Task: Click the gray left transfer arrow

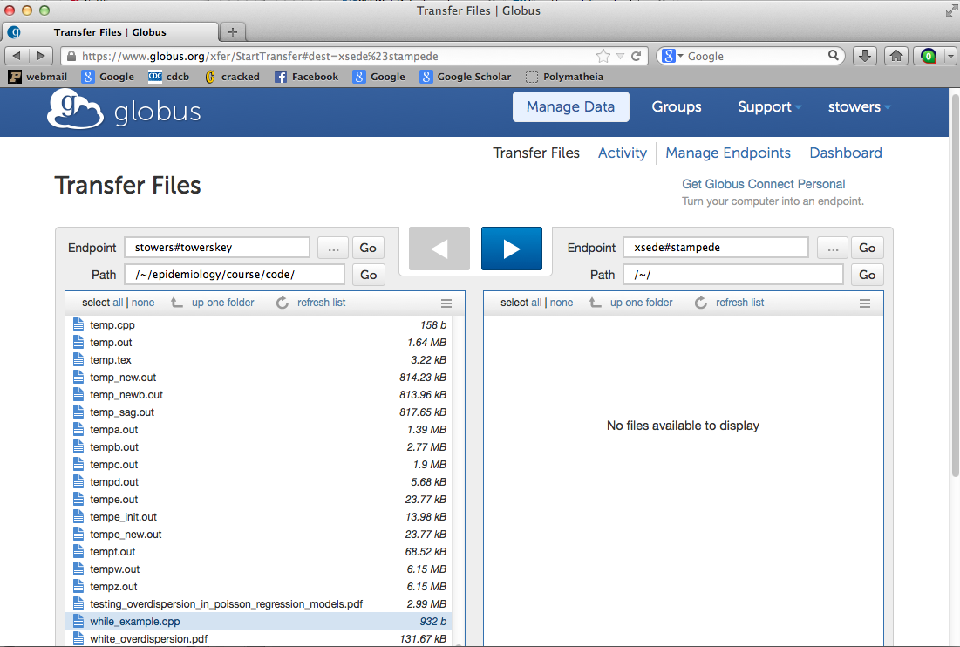Action: click(439, 249)
